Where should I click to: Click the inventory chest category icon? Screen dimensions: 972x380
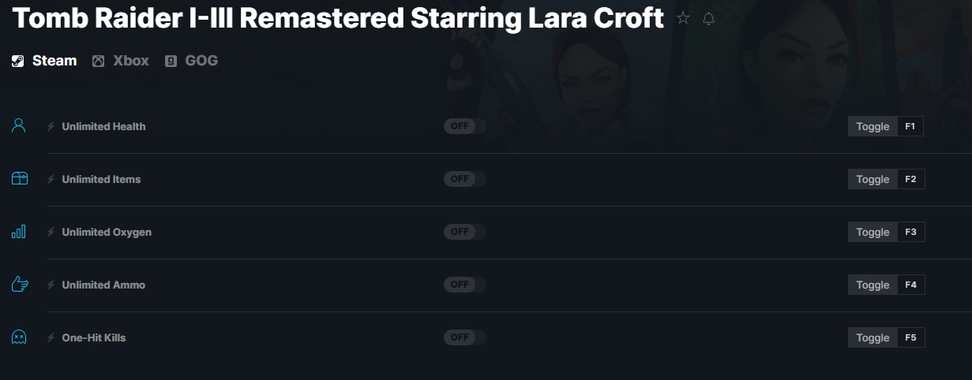coord(20,179)
